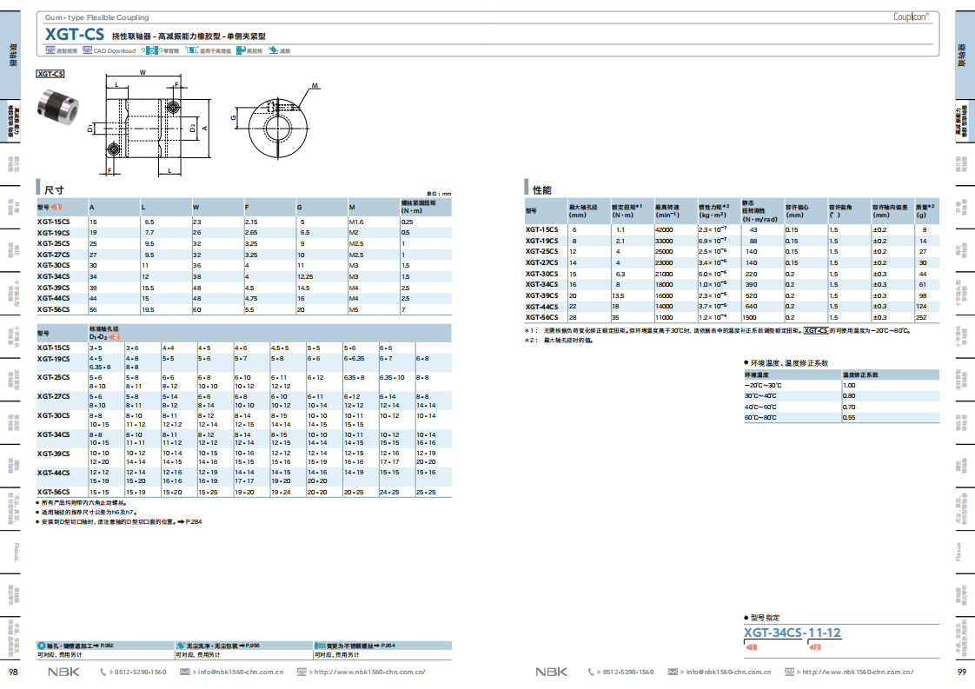
Task: Follow the P.284 D-cut shaft reference
Action: [x=194, y=521]
